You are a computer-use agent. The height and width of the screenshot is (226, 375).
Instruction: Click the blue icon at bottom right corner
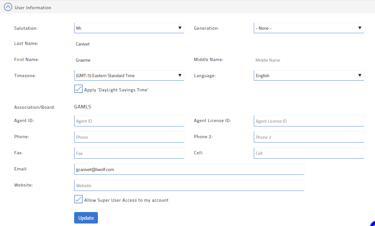click(373, 224)
